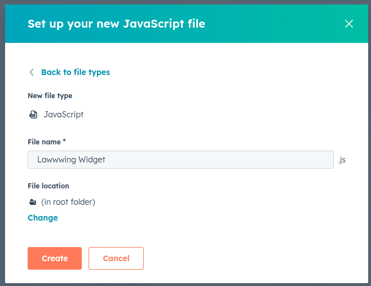
Task: Click the JavaScript file type icon
Action: pyautogui.click(x=33, y=115)
